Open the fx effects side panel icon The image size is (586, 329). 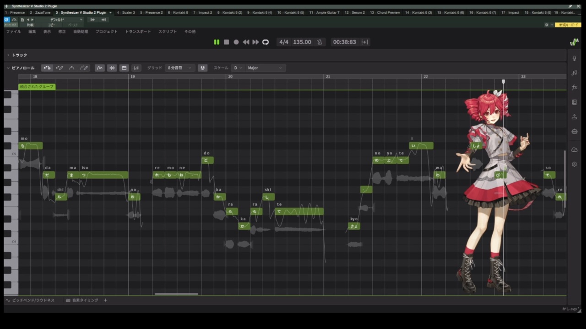[x=575, y=87]
